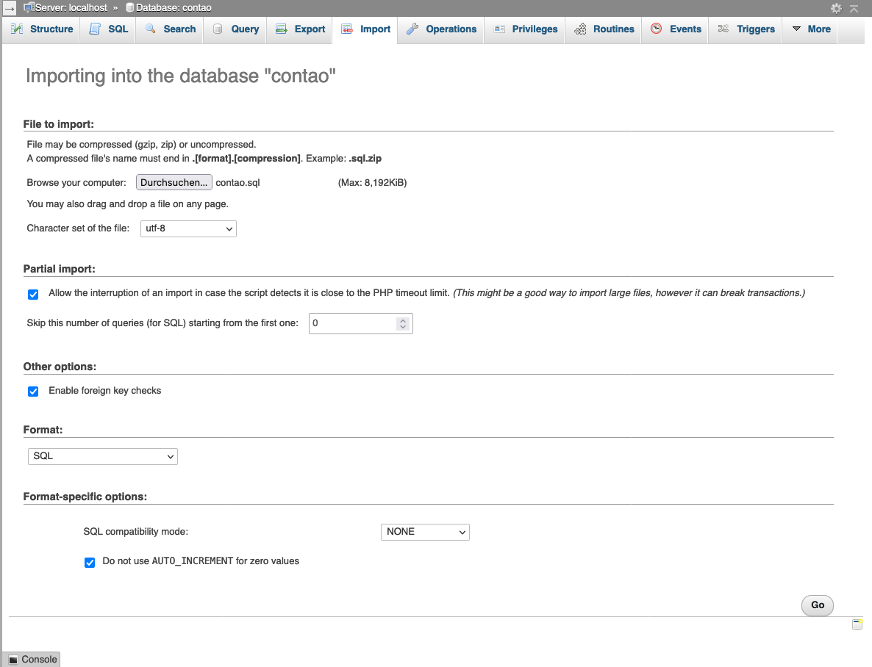Click the Import tab icon
Viewport: 872px width, 667px height.
tap(347, 29)
